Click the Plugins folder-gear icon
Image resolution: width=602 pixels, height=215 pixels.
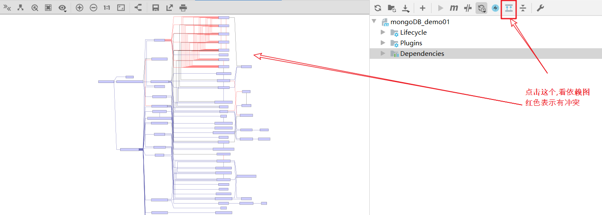click(394, 43)
